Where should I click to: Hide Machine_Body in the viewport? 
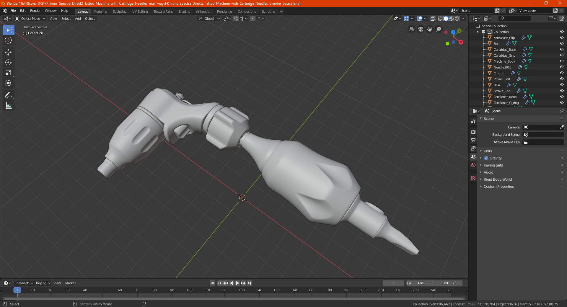point(562,61)
